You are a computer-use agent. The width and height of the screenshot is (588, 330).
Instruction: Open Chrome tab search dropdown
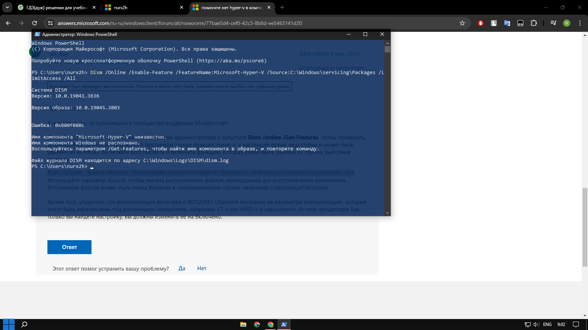(7, 7)
